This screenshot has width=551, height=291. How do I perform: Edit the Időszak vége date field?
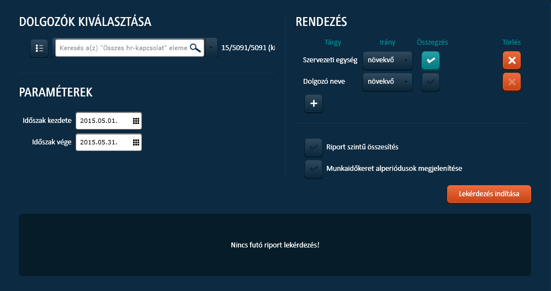109,142
